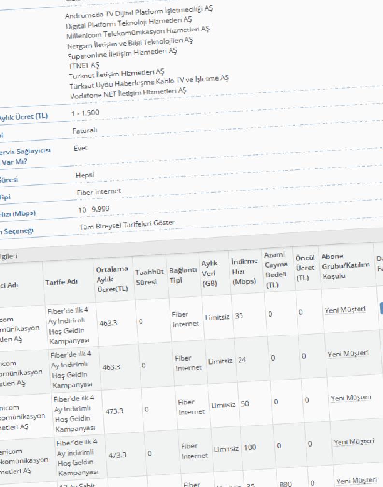
Task: Click 'Fiber Internet' value in filter summary
Action: [99, 192]
